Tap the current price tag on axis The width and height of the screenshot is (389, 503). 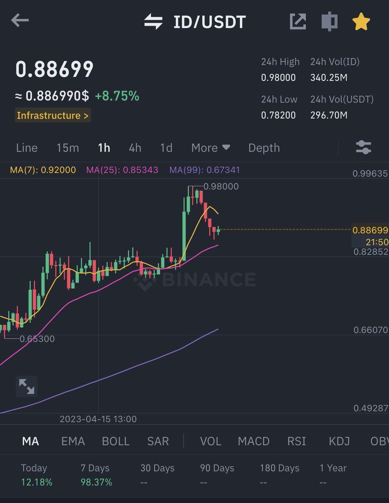click(x=371, y=230)
